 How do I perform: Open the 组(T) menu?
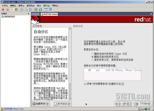coord(39,6)
